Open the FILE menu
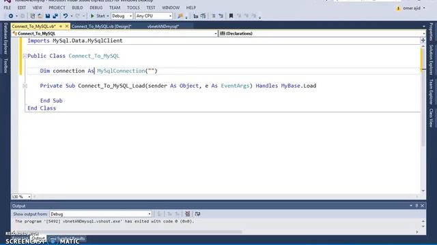The width and height of the screenshot is (437, 245). pyautogui.click(x=8, y=7)
